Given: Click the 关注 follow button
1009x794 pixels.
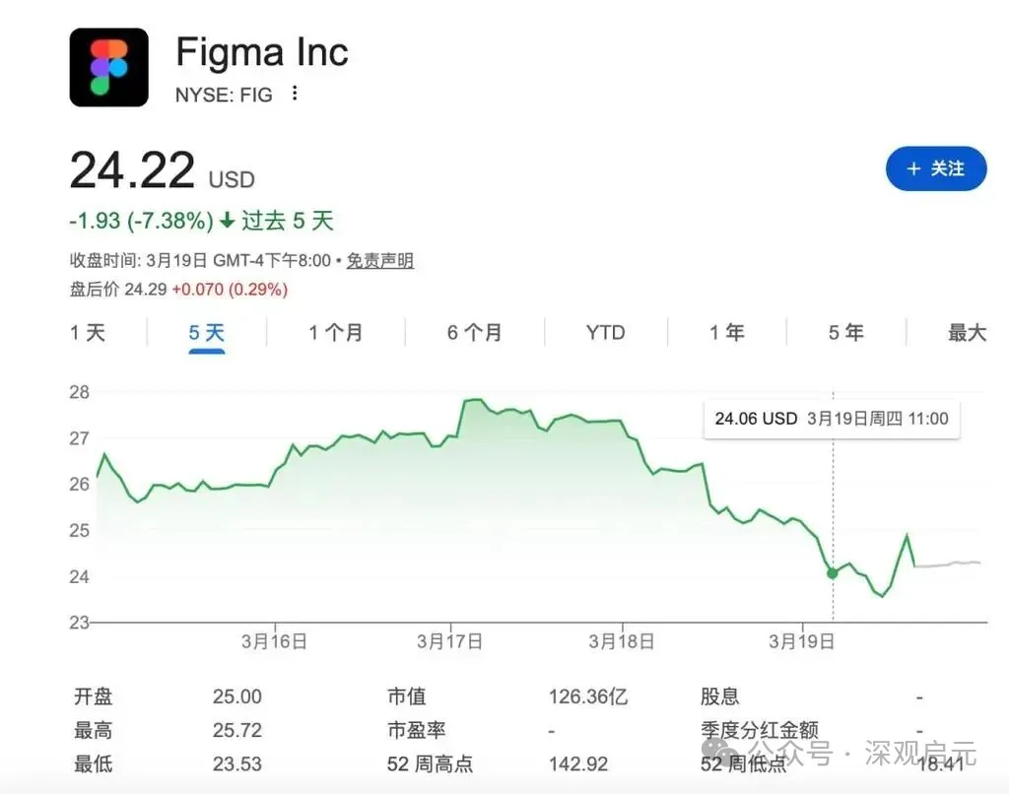Looking at the screenshot, I should tap(935, 169).
